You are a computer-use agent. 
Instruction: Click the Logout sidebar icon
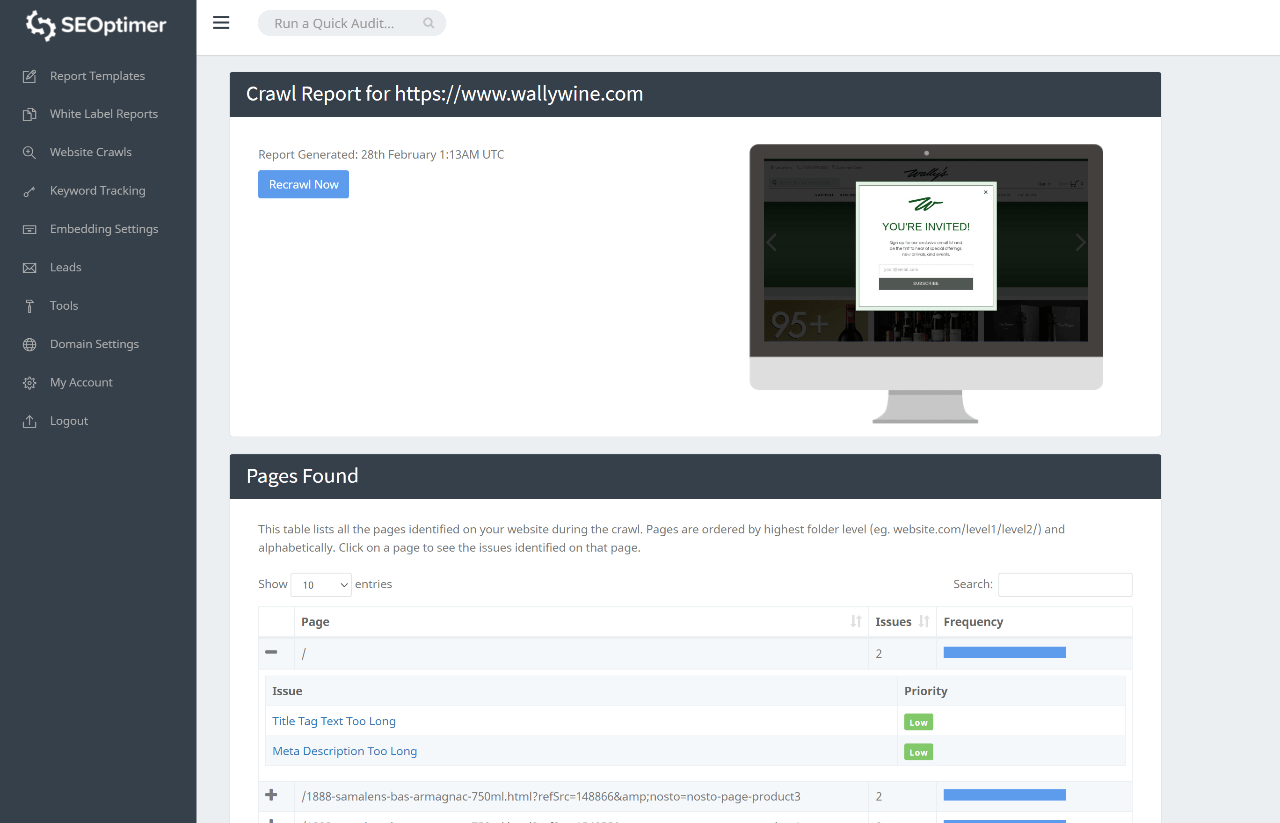[x=30, y=421]
